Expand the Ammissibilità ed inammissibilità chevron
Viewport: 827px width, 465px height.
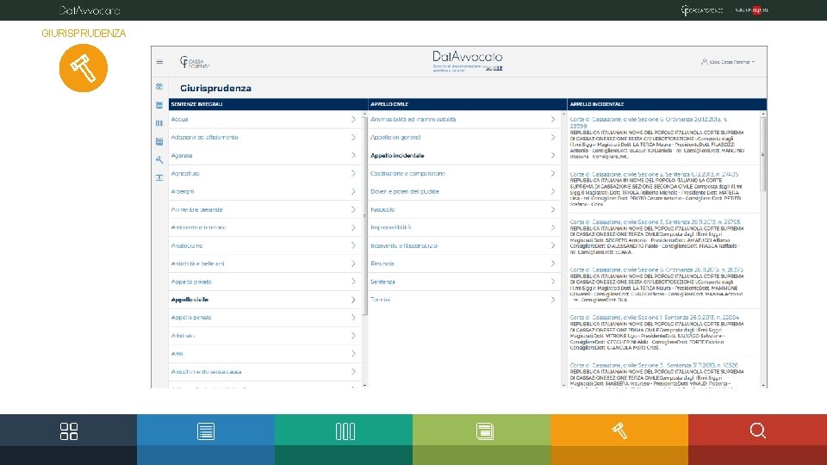tap(552, 120)
